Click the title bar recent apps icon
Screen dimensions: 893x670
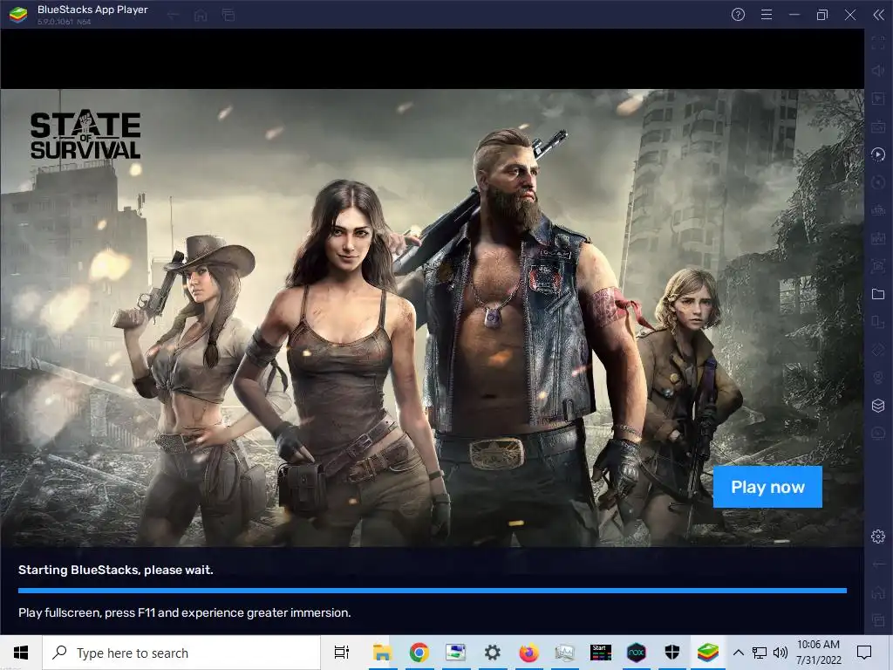tap(228, 16)
